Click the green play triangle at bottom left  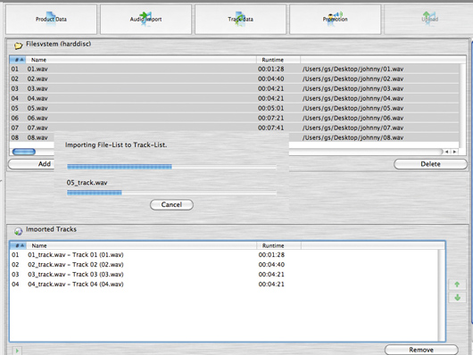pyautogui.click(x=17, y=351)
